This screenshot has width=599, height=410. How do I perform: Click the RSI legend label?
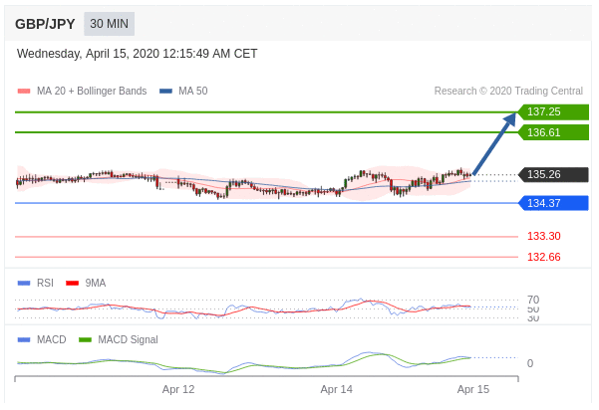click(x=45, y=283)
